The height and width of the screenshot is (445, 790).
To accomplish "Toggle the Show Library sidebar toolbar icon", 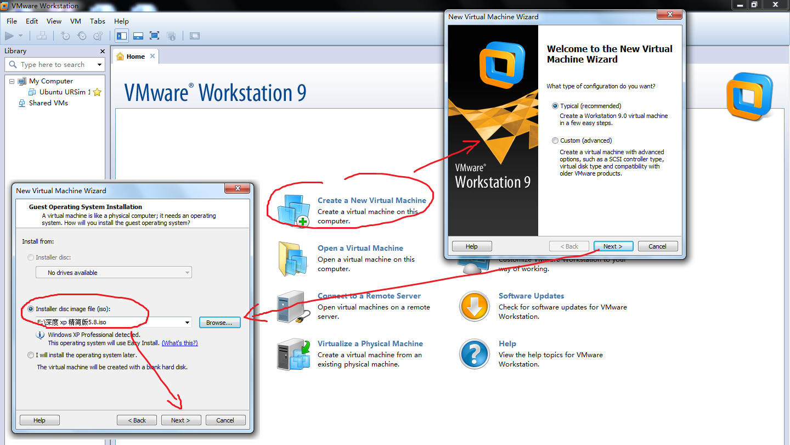I will coord(122,36).
